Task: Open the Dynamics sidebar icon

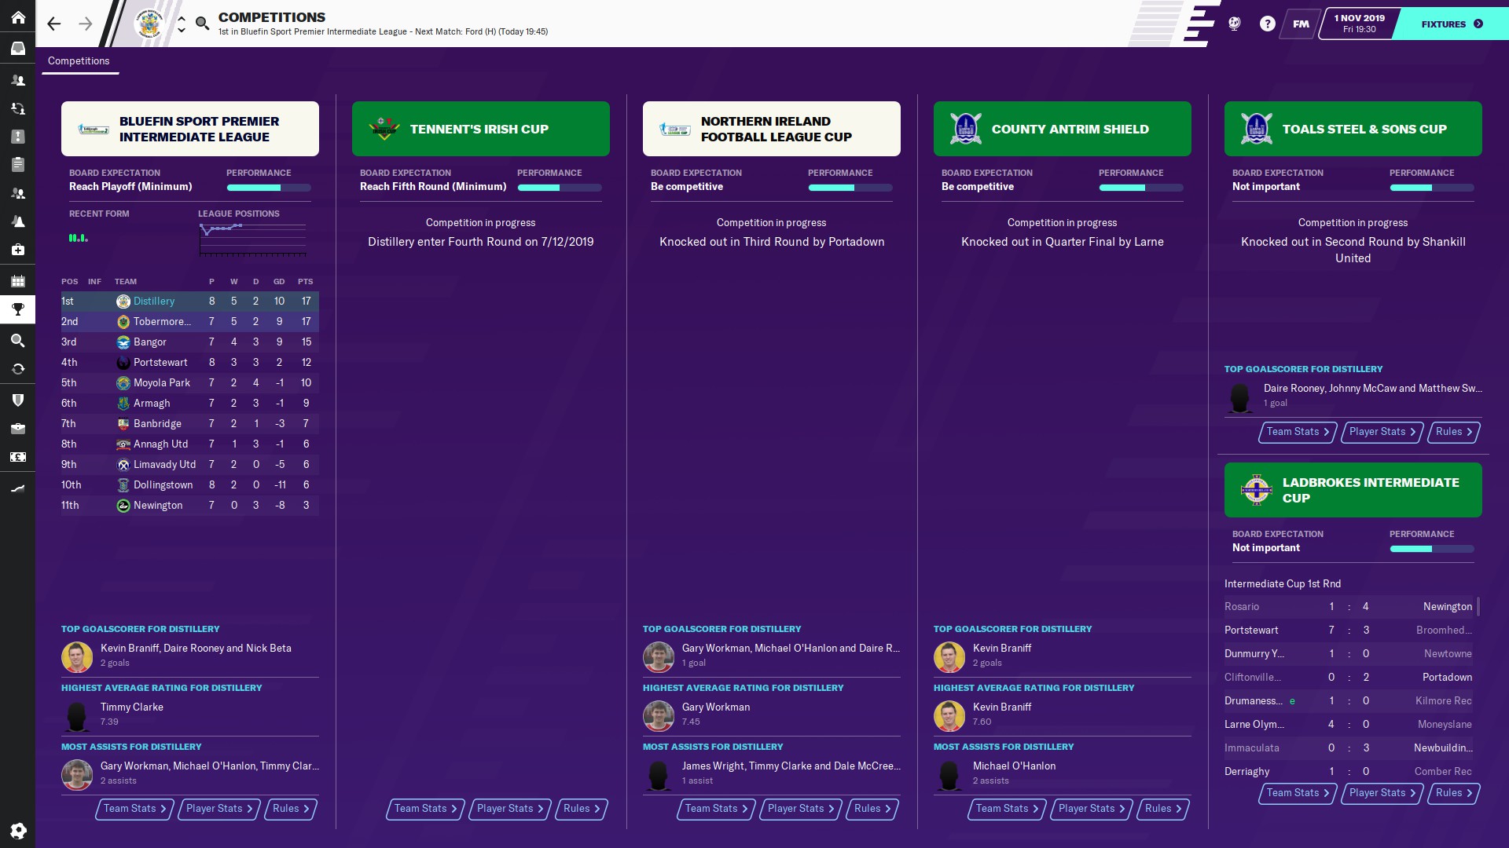Action: (17, 108)
